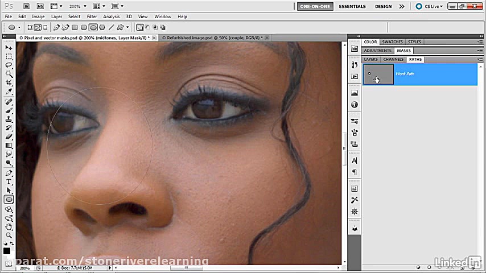486x273 pixels.
Task: Expand the workspace switcher double chevron
Action: coord(402,6)
